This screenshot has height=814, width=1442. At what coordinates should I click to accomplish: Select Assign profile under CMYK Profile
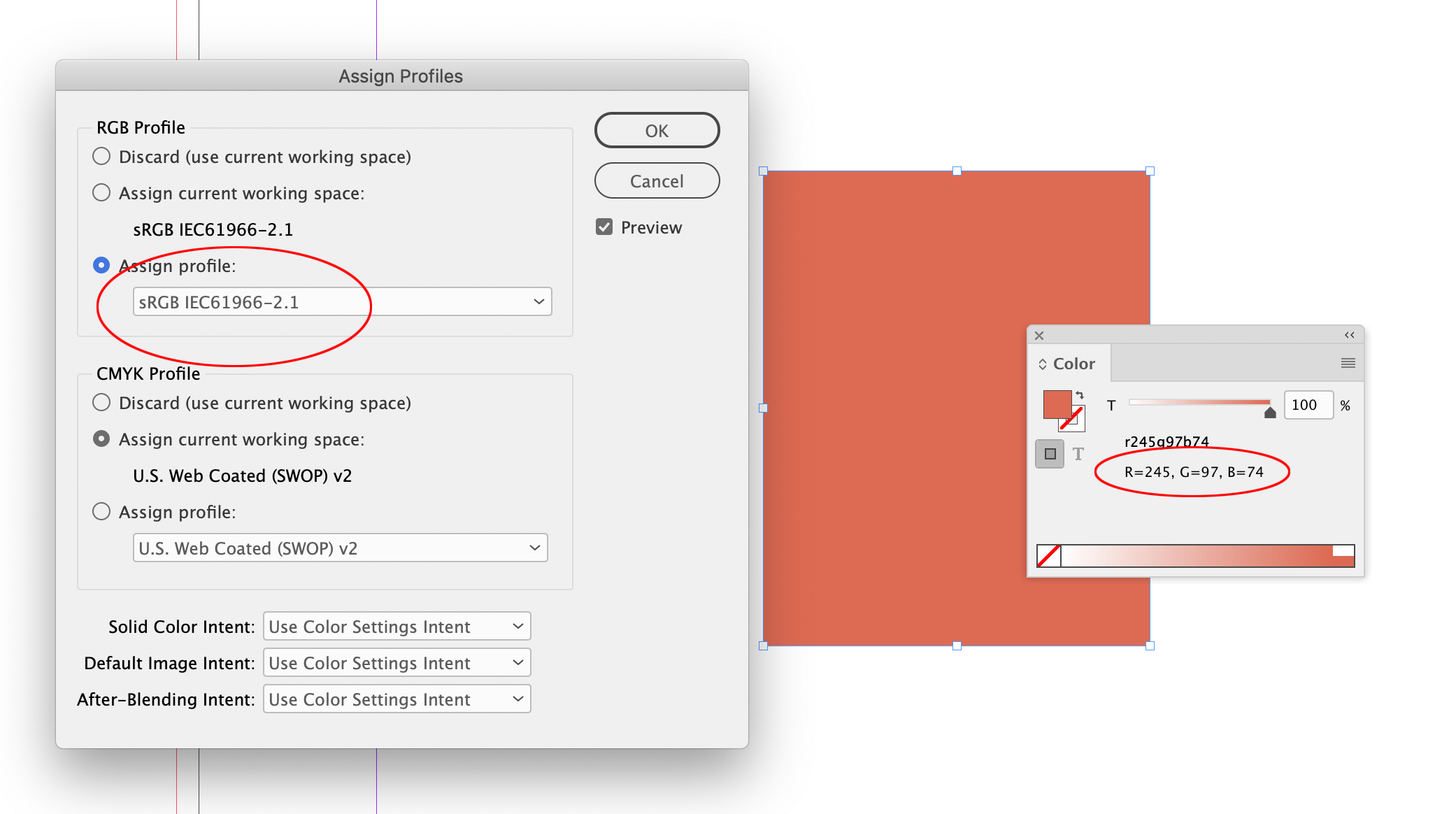[x=101, y=511]
